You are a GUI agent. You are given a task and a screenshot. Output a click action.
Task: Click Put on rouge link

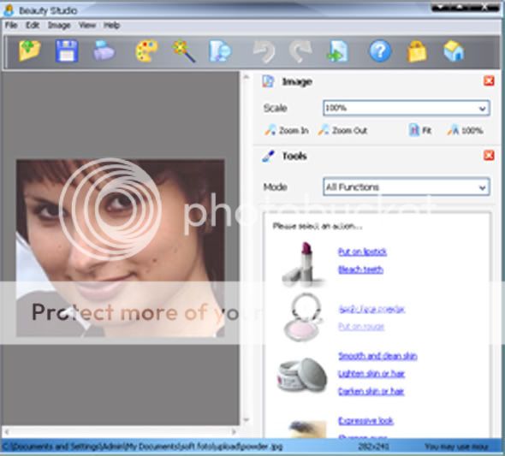click(x=361, y=327)
